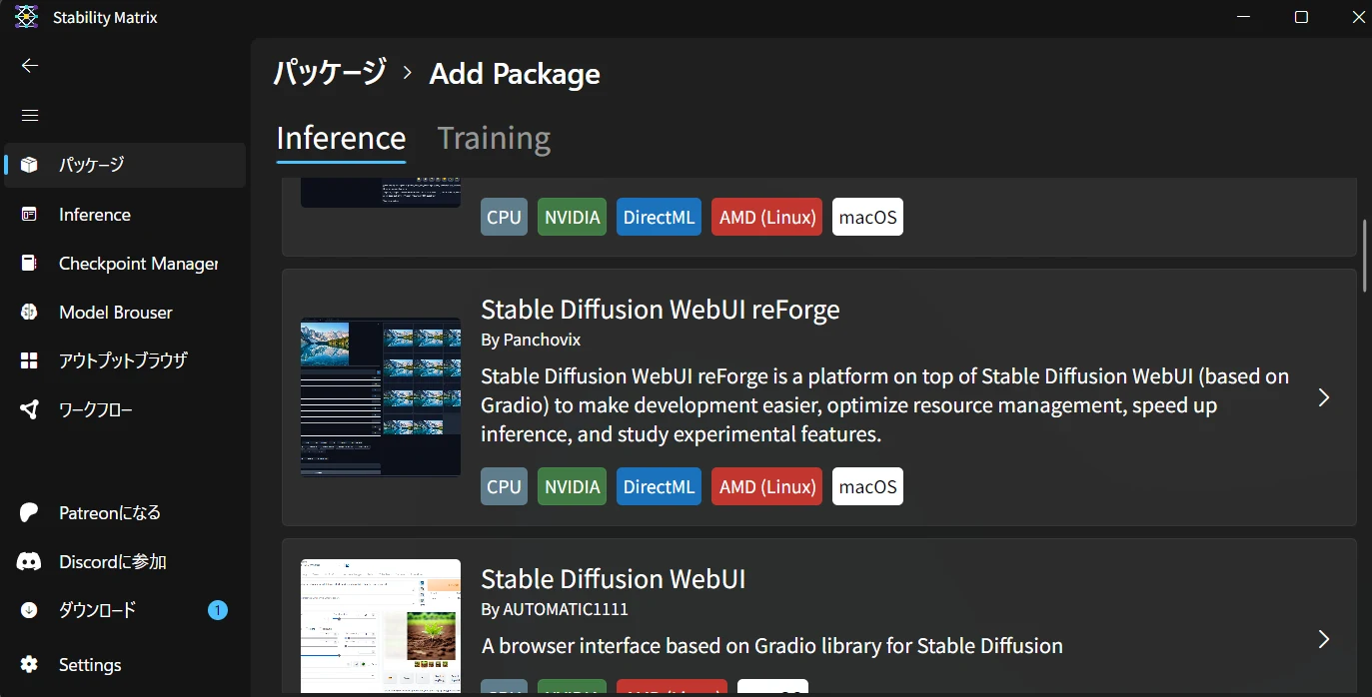Image resolution: width=1372 pixels, height=697 pixels.
Task: Expand Stable Diffusion WebUI reForge chevron
Action: (x=1324, y=397)
